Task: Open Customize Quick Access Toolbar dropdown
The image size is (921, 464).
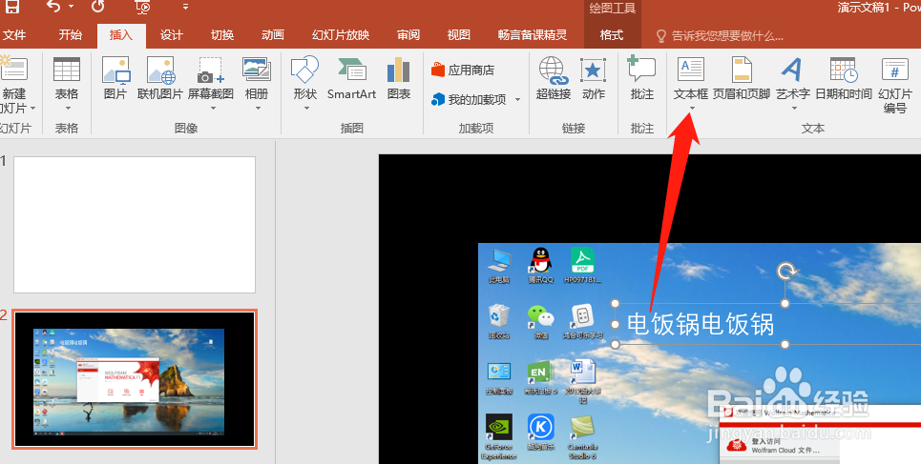Action: tap(185, 7)
